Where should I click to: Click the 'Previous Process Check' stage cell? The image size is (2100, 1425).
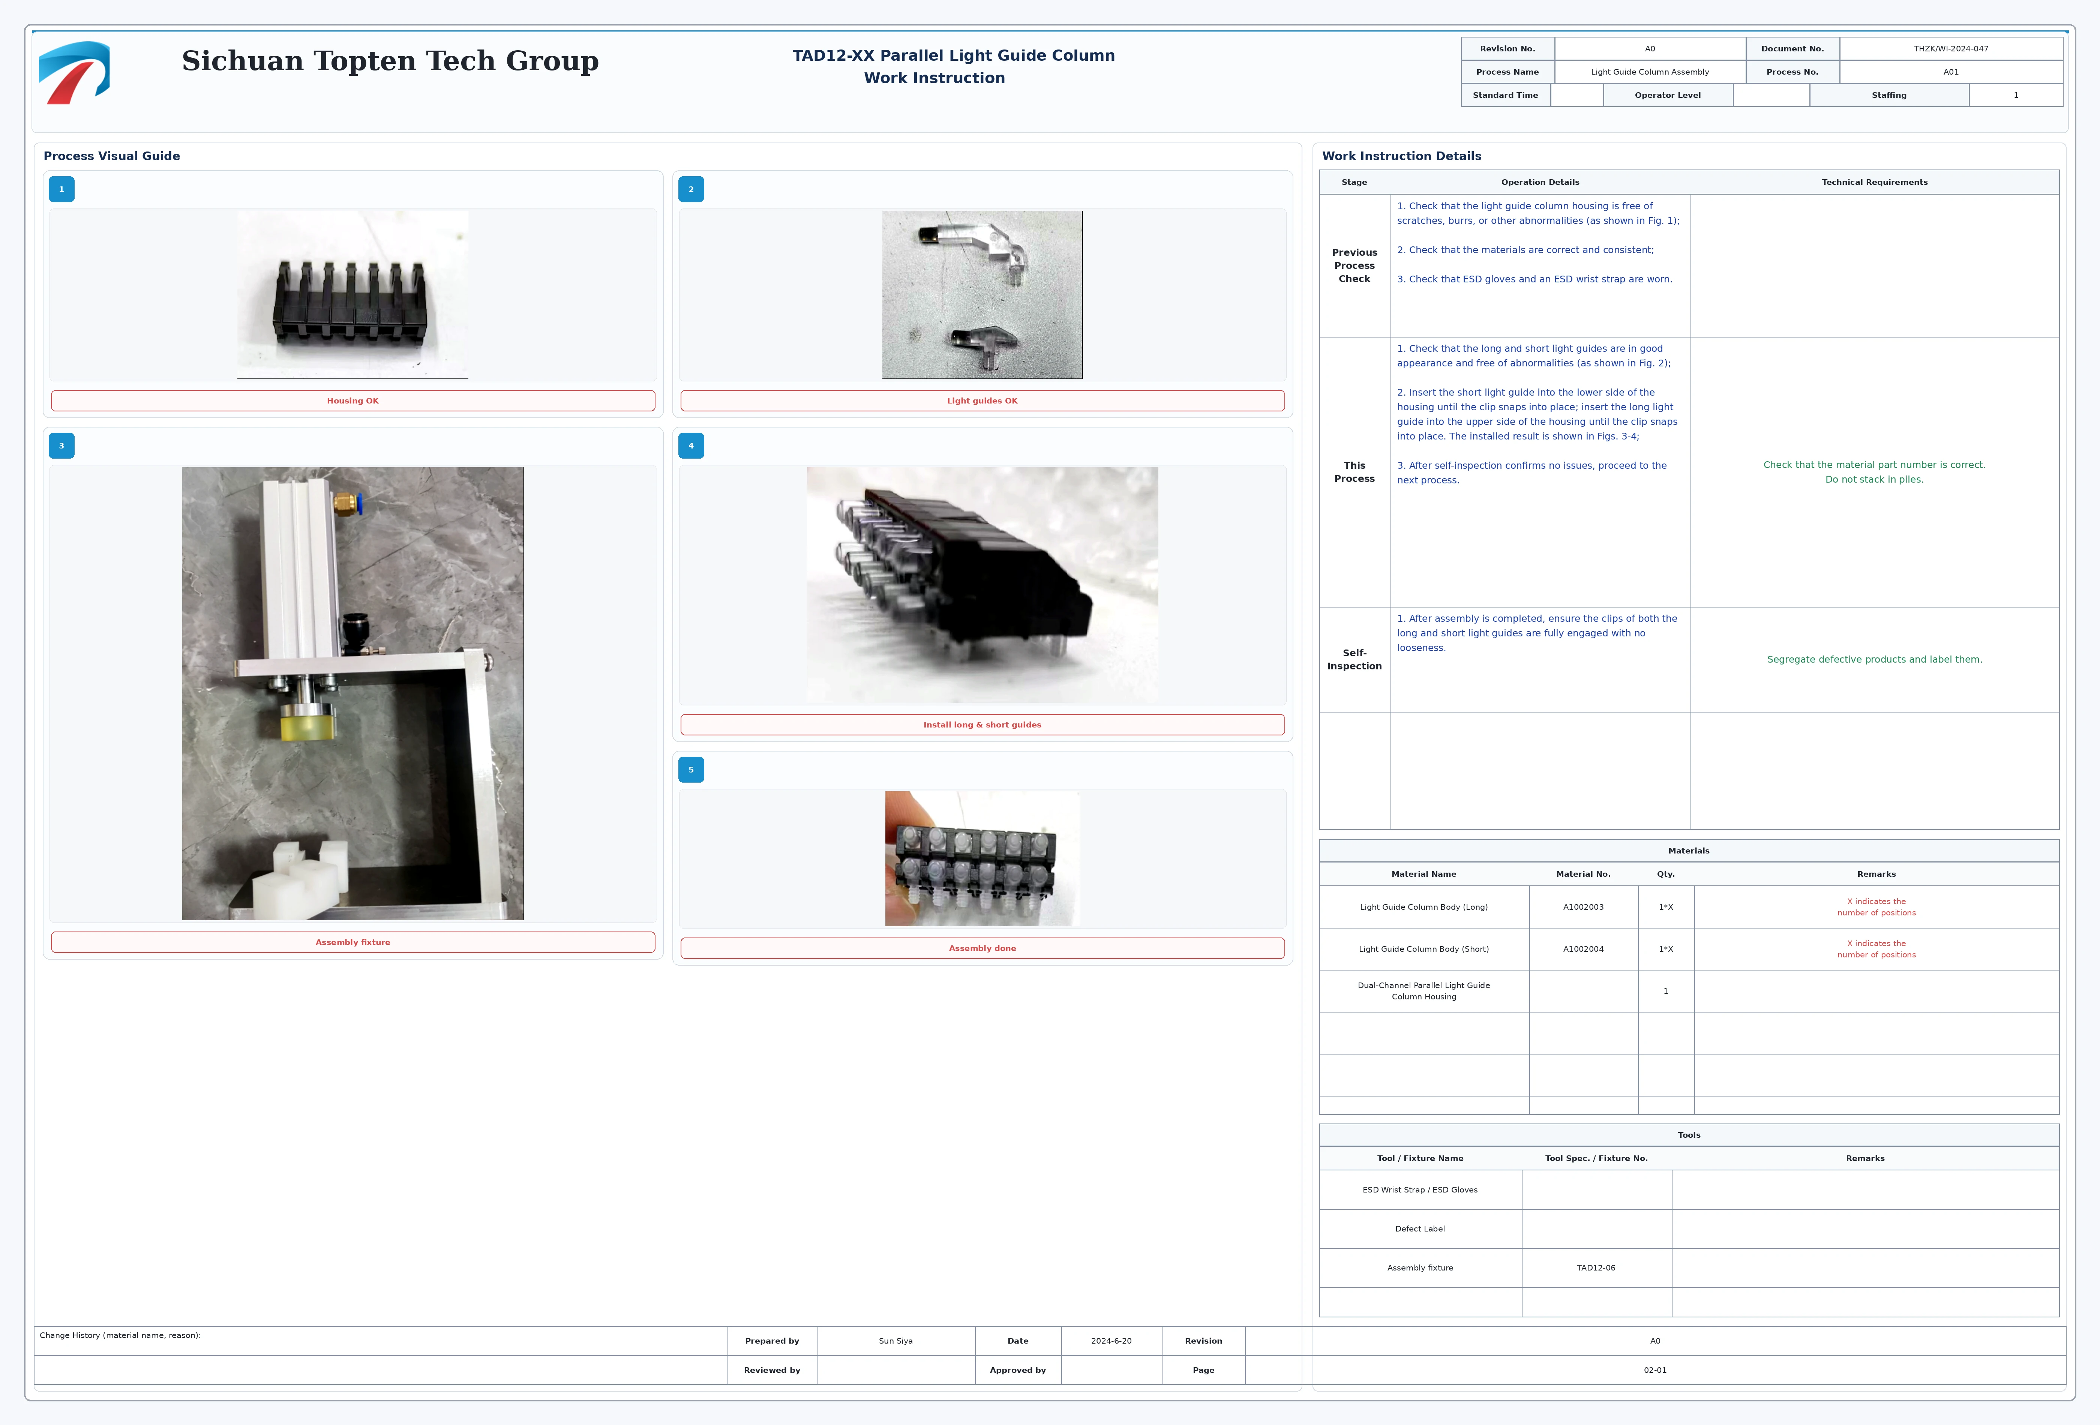[x=1354, y=265]
